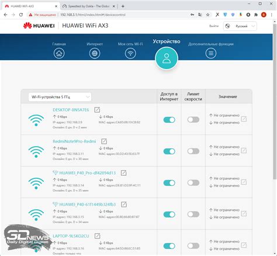Click the translate page icon

pos(200,15)
